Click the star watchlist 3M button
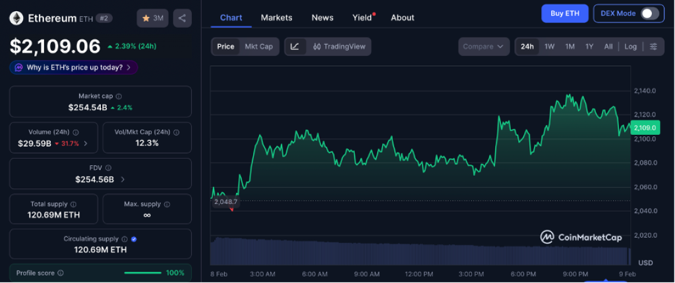The height and width of the screenshot is (283, 675). click(152, 18)
